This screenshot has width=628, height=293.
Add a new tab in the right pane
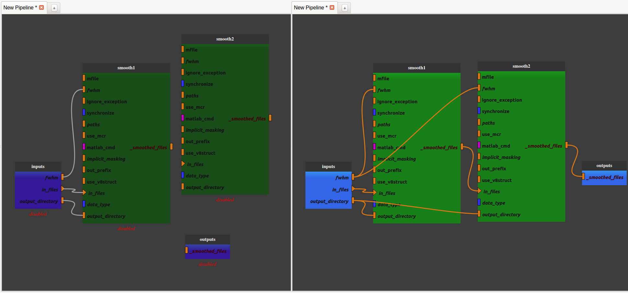345,8
